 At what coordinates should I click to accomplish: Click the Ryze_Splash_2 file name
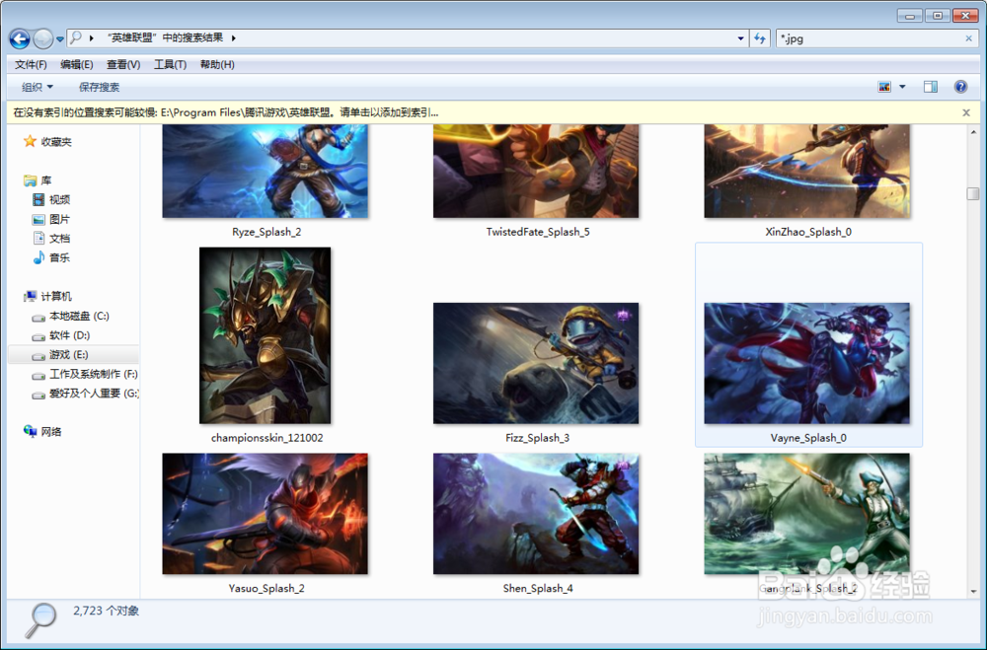click(x=266, y=232)
